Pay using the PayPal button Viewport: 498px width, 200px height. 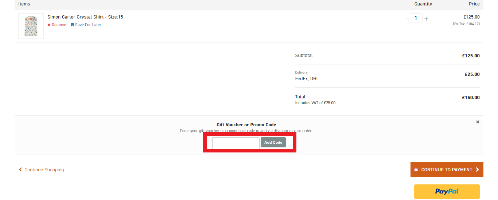point(447,191)
